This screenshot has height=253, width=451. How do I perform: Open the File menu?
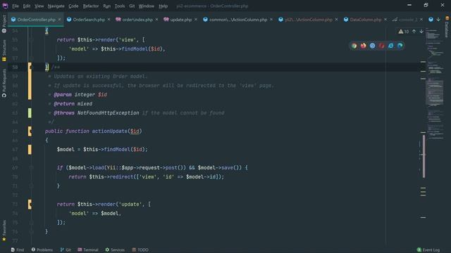pyautogui.click(x=16, y=6)
